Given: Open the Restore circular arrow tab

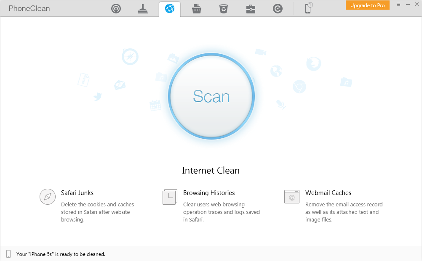Looking at the screenshot, I should tap(278, 8).
